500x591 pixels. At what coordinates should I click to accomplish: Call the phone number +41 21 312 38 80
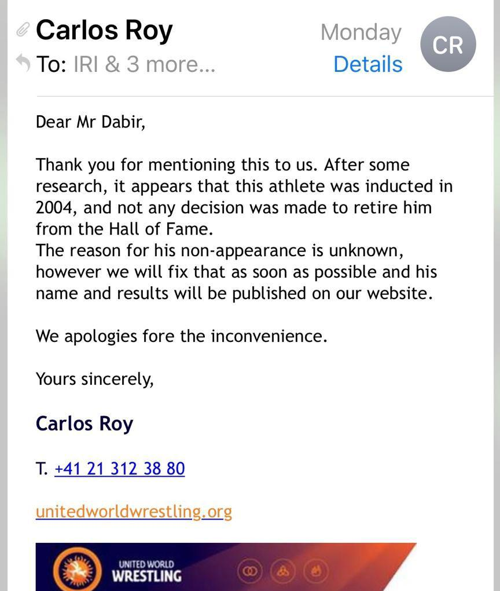pos(120,469)
